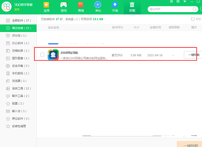
Task: Open the 升级 upward arrow icon
Action: pos(115,4)
